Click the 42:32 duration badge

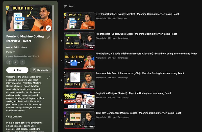pos(91,28)
